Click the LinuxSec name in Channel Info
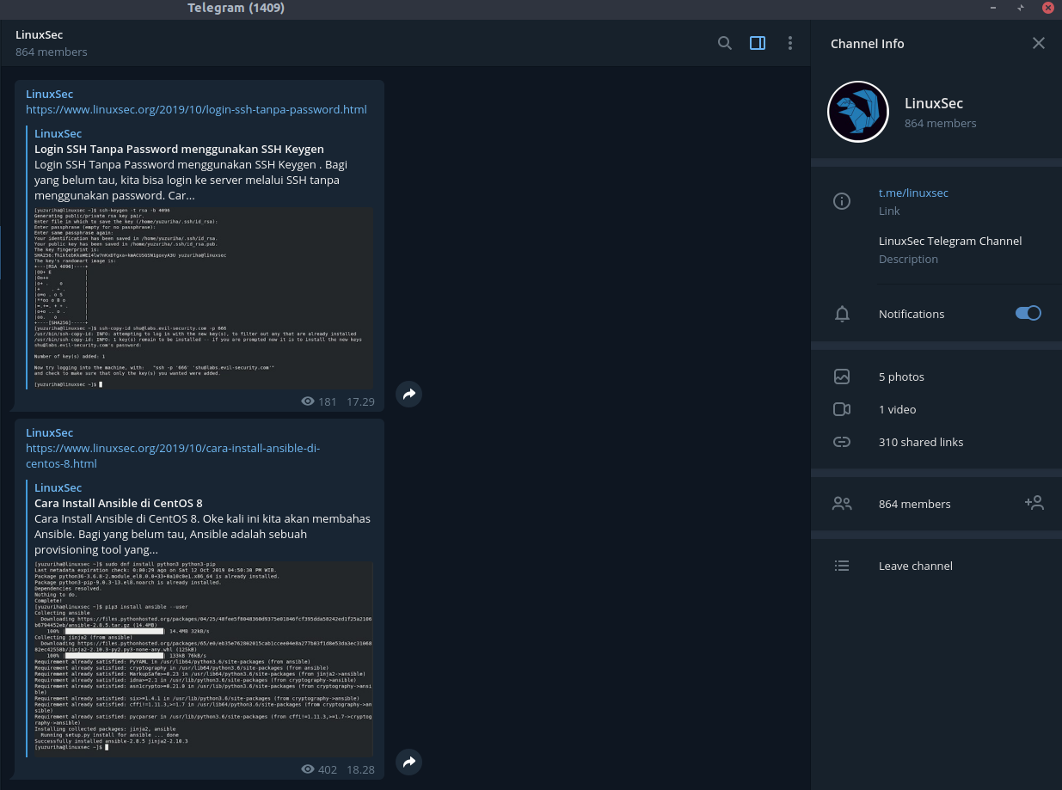1062x790 pixels. [934, 103]
